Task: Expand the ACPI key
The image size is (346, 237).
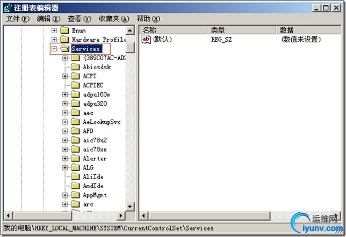Action: coord(65,76)
